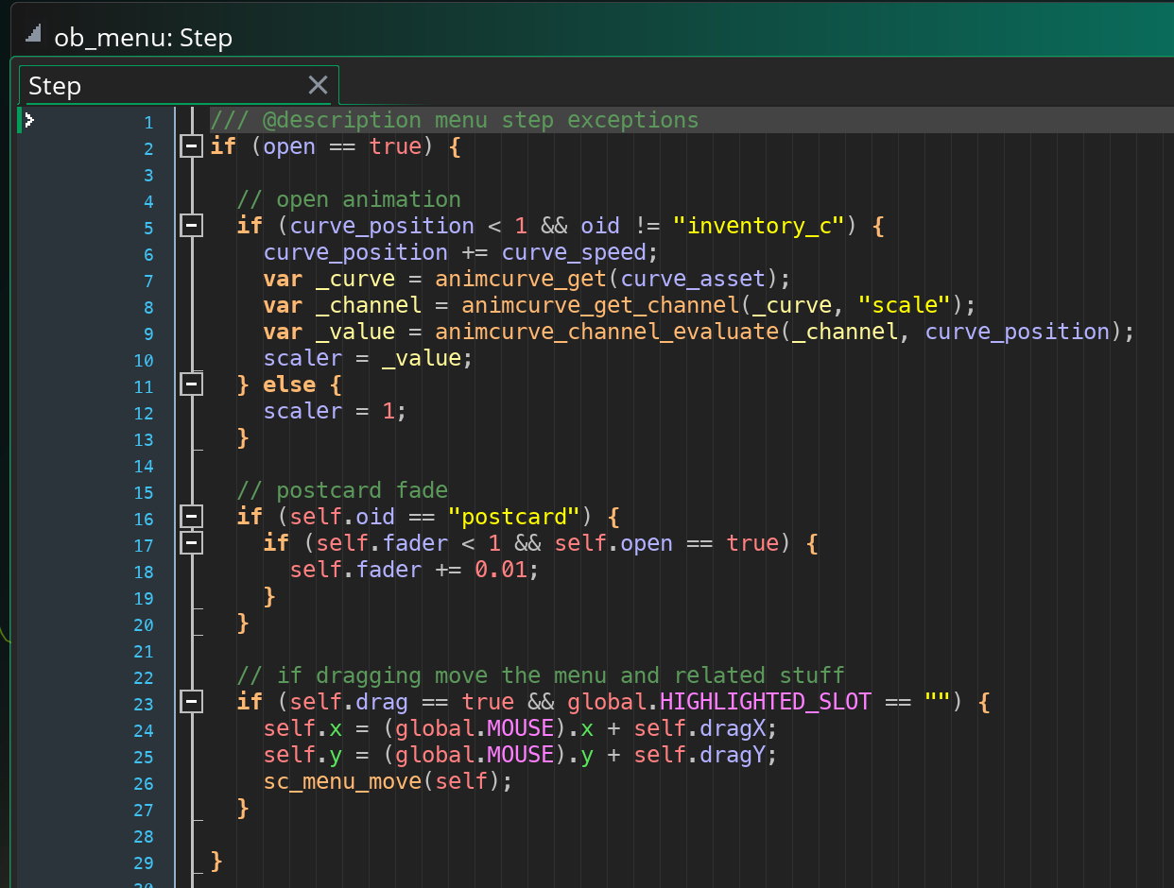1174x888 pixels.
Task: Click the line "scaler = _value;"
Action: point(368,358)
